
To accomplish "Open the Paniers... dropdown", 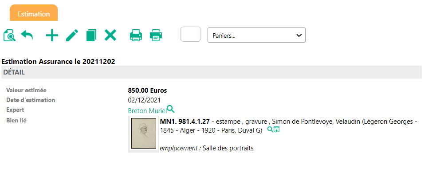I will [256, 35].
